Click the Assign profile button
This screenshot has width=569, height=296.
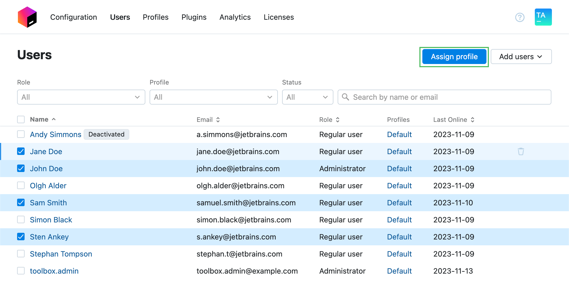tap(454, 57)
